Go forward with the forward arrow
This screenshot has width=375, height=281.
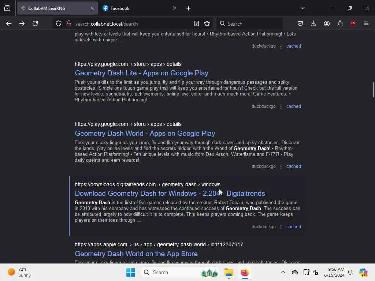(22, 24)
